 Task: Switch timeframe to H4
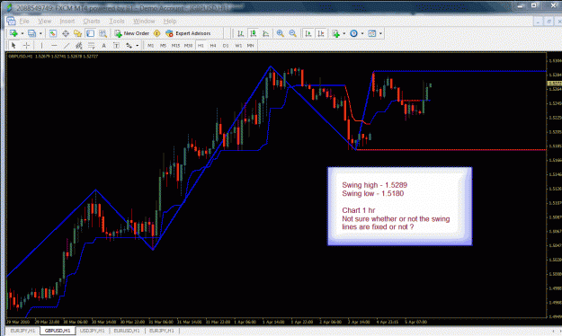pyautogui.click(x=213, y=46)
